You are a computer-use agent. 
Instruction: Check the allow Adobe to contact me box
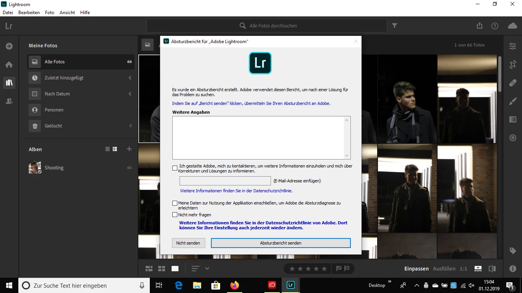[x=175, y=168]
